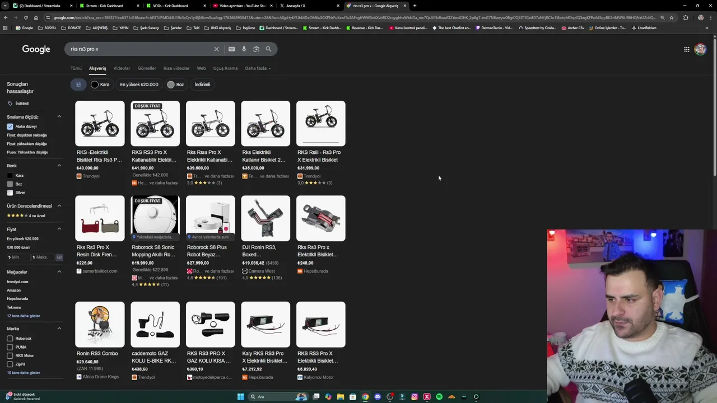
Task: Open the Google account avatar
Action: [700, 49]
